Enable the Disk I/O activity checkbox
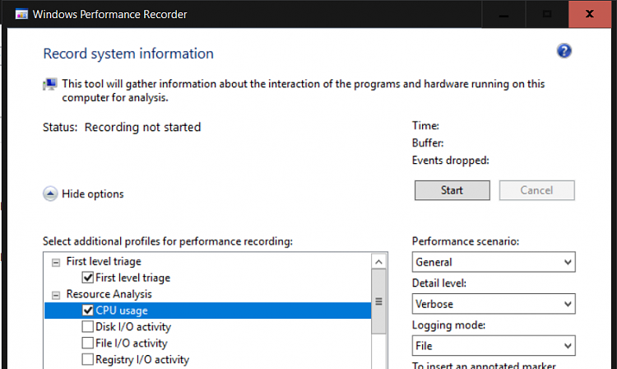Viewport: 617px width, 369px height. [x=88, y=326]
